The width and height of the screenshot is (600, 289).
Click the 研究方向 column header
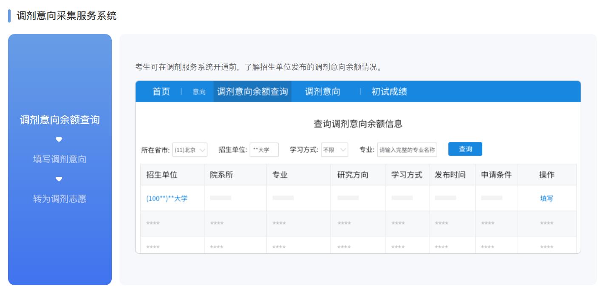pyautogui.click(x=353, y=175)
